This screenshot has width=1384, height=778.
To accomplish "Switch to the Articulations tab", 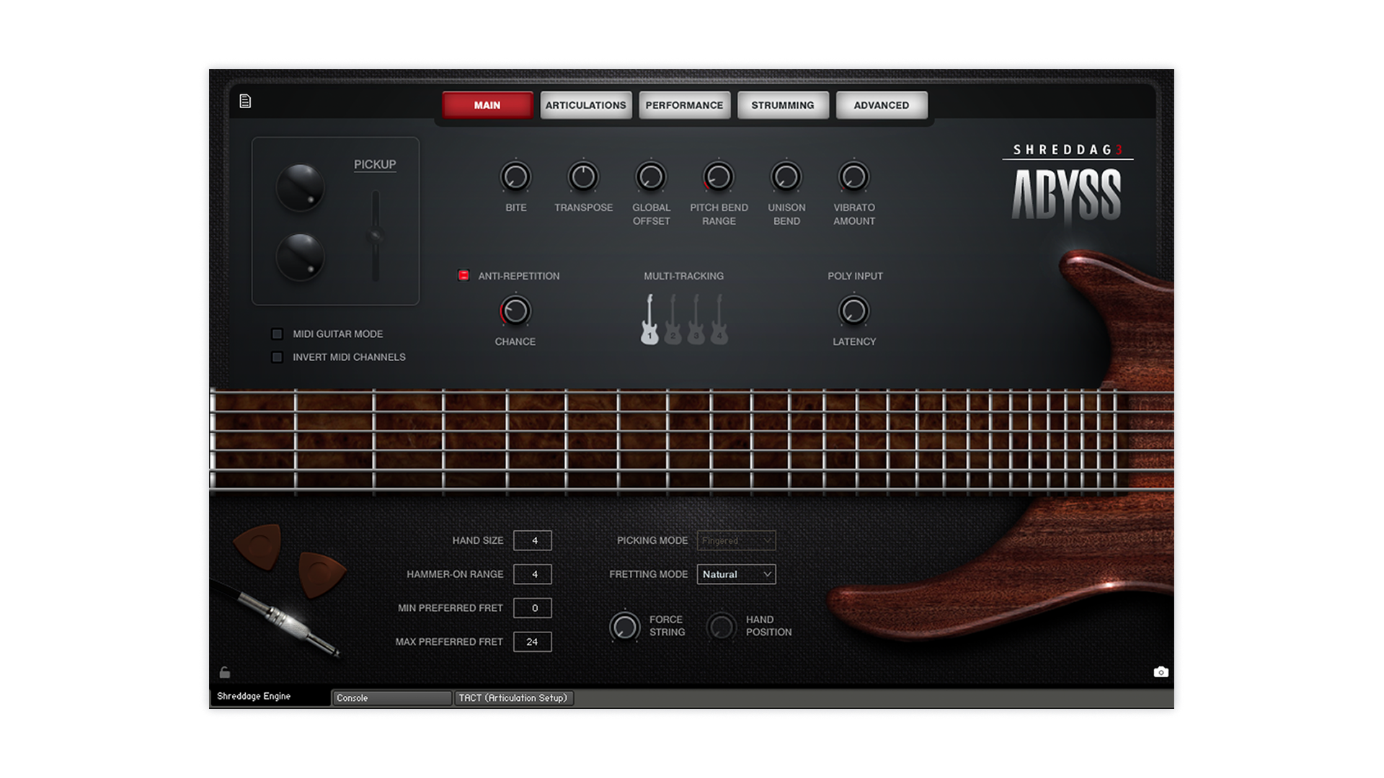I will [585, 105].
